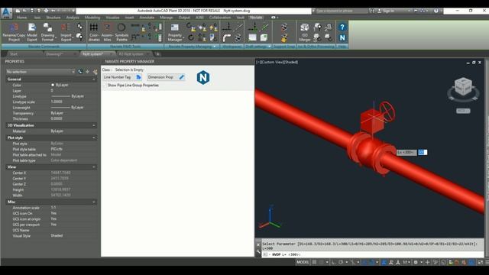489x275 pixels.
Task: Open the Collaboration ribbon tab
Action: click(x=220, y=18)
